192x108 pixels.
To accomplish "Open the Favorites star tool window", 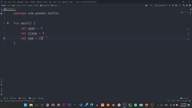I will pyautogui.click(x=1, y=91).
